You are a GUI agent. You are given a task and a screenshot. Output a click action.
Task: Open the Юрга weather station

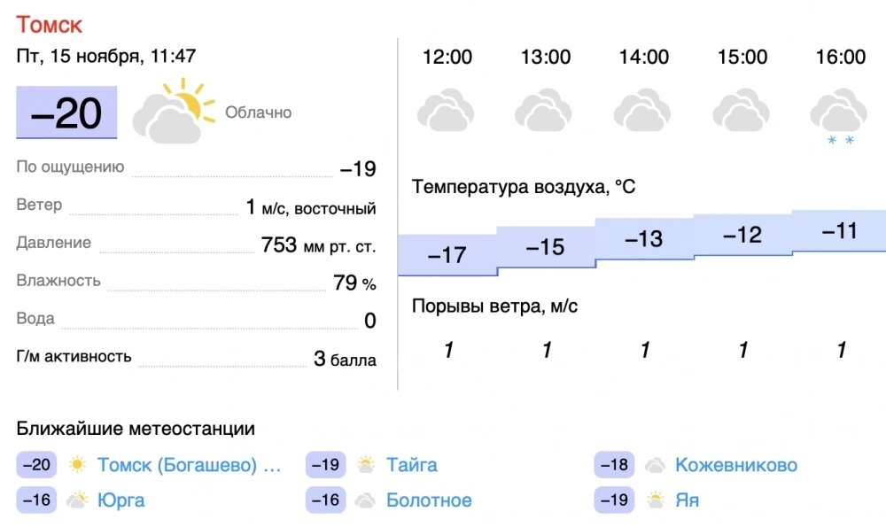120,500
